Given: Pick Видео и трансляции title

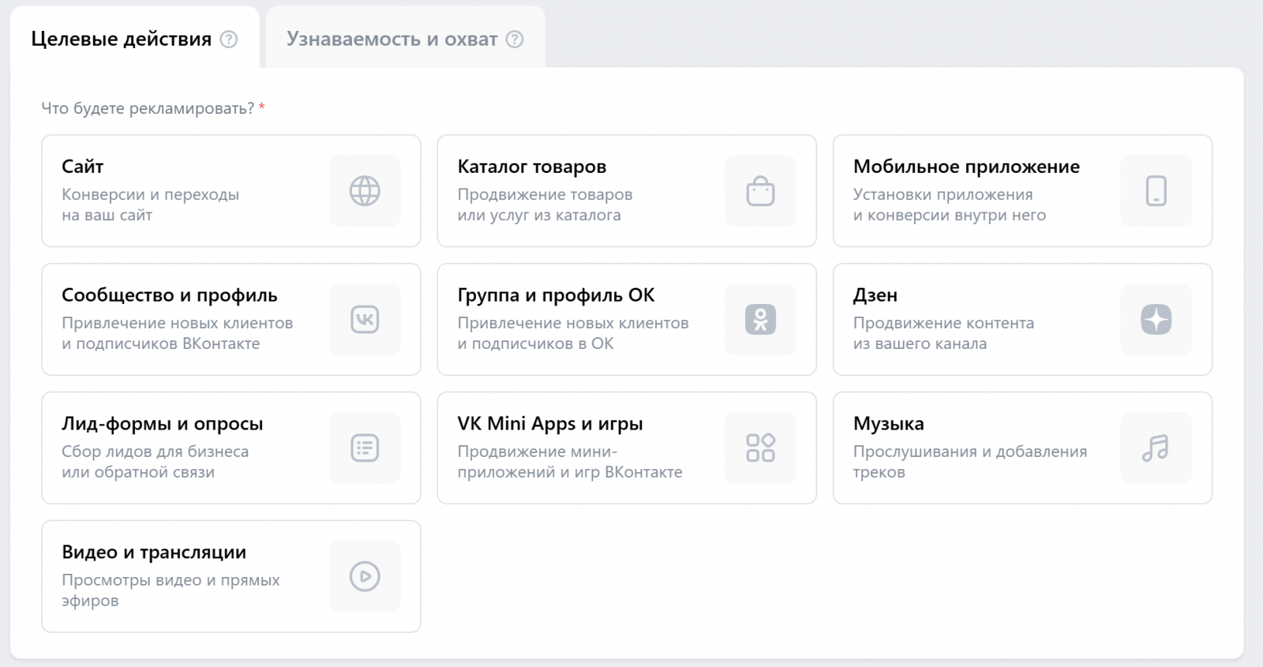Looking at the screenshot, I should 154,553.
